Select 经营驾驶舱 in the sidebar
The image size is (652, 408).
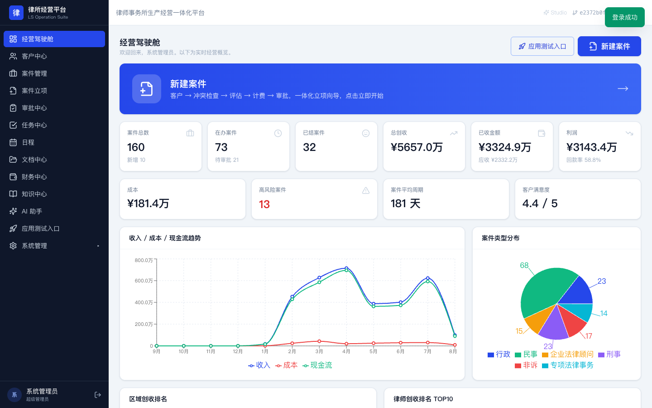click(54, 39)
